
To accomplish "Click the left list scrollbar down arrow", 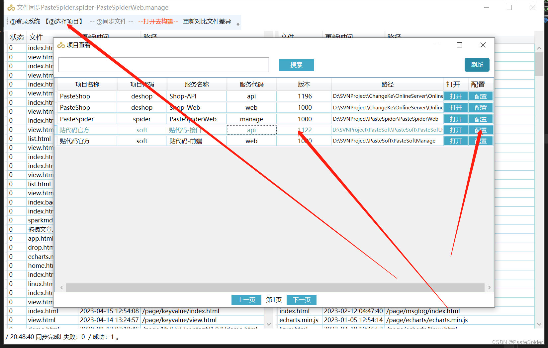I will click(269, 324).
